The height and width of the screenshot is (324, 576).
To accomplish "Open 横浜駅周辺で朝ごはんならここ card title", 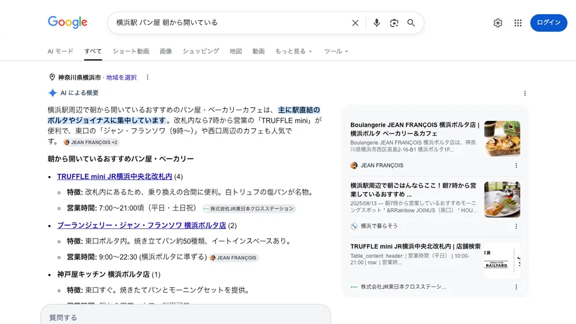I will pos(413,190).
